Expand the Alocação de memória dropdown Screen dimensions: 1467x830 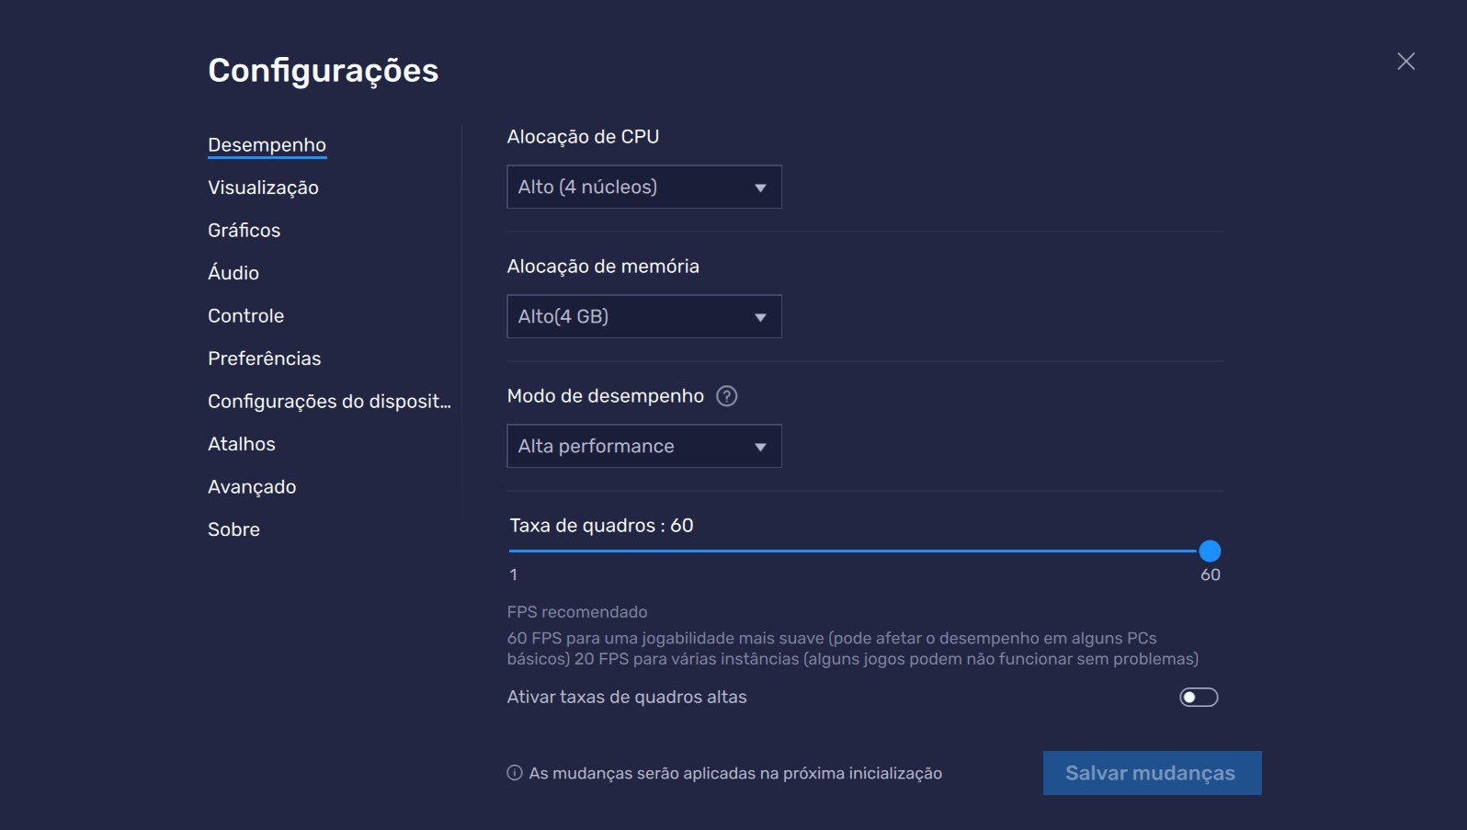click(644, 316)
